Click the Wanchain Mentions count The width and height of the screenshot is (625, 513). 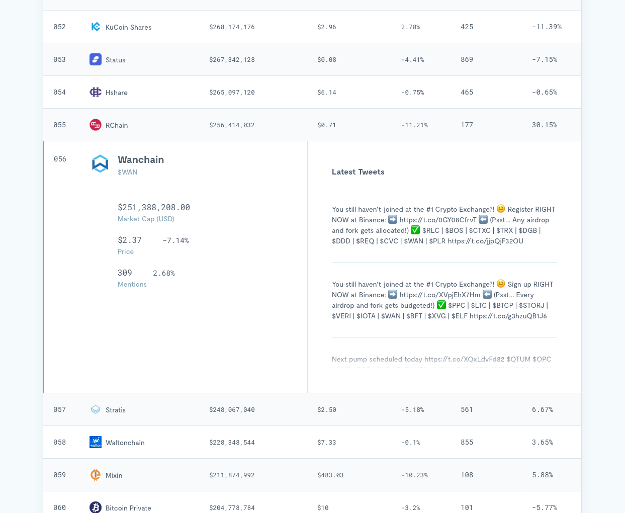pyautogui.click(x=125, y=273)
